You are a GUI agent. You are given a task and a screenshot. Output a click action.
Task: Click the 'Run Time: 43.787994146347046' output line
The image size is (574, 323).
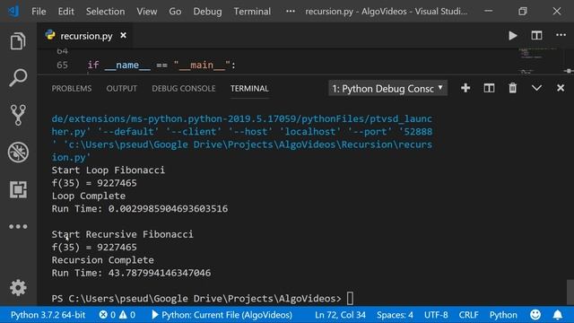coord(131,273)
